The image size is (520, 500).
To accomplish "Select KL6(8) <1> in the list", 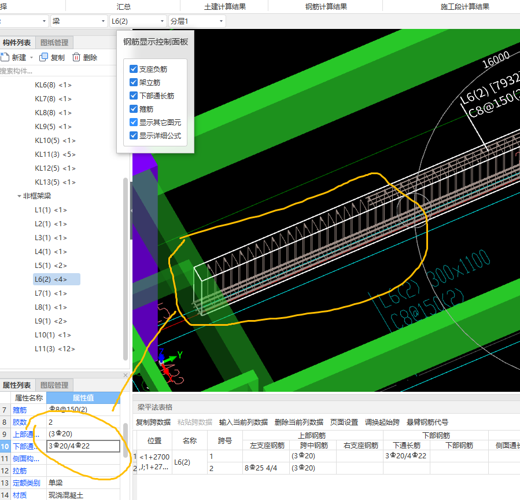I will [53, 85].
